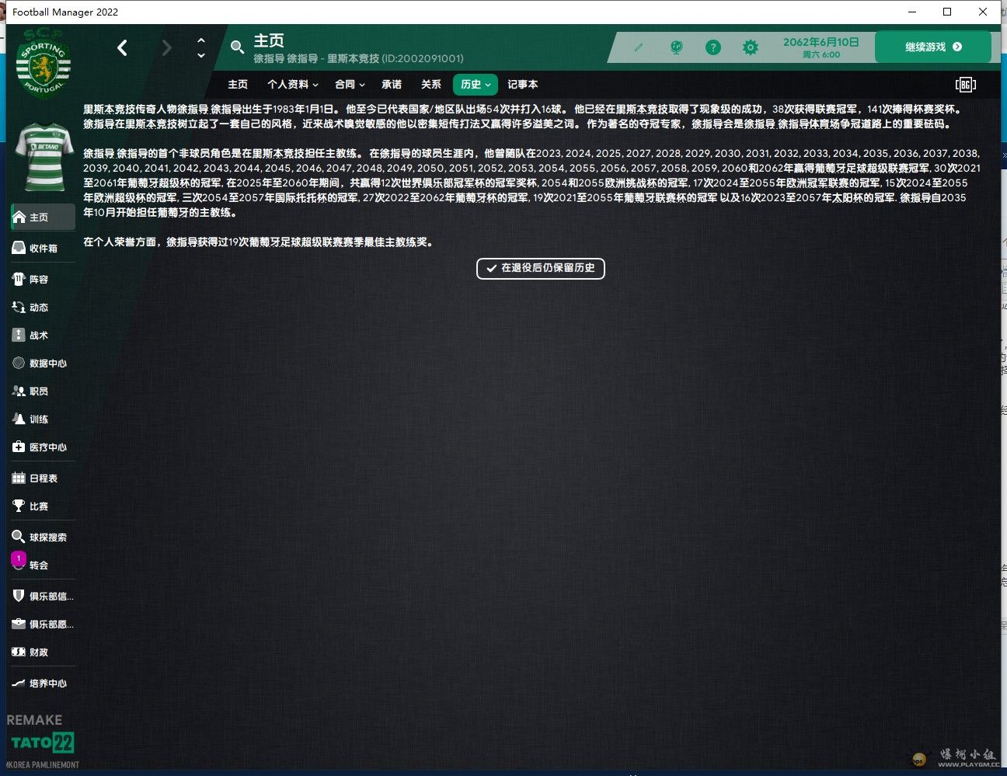The image size is (1007, 776).
Task: Go forward with the right arrow
Action: point(166,48)
